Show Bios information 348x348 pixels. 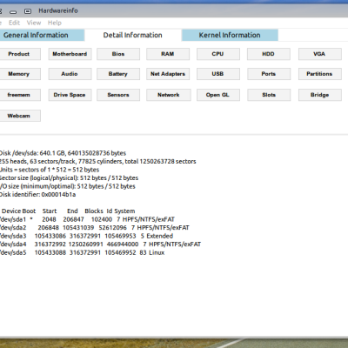coord(118,54)
